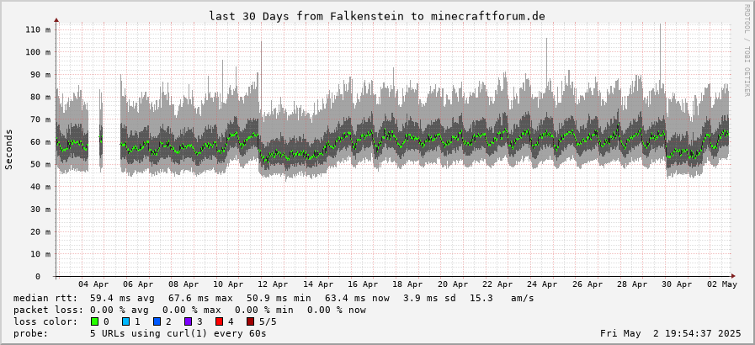
Task: Click the light blue loss color 1 swatch
Action: click(x=125, y=321)
